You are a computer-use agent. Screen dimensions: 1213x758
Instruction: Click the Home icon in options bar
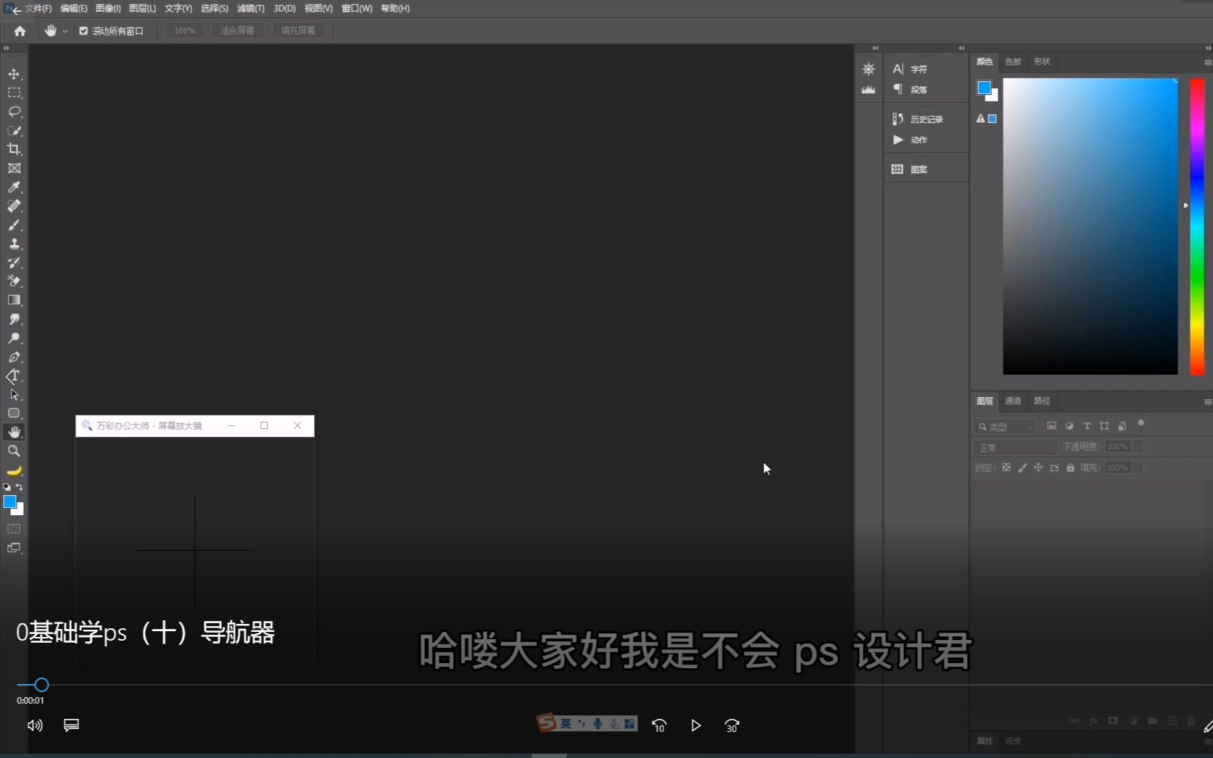tap(20, 30)
